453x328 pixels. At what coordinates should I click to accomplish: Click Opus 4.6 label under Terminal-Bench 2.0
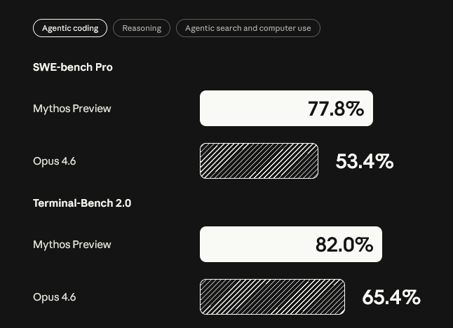point(55,297)
